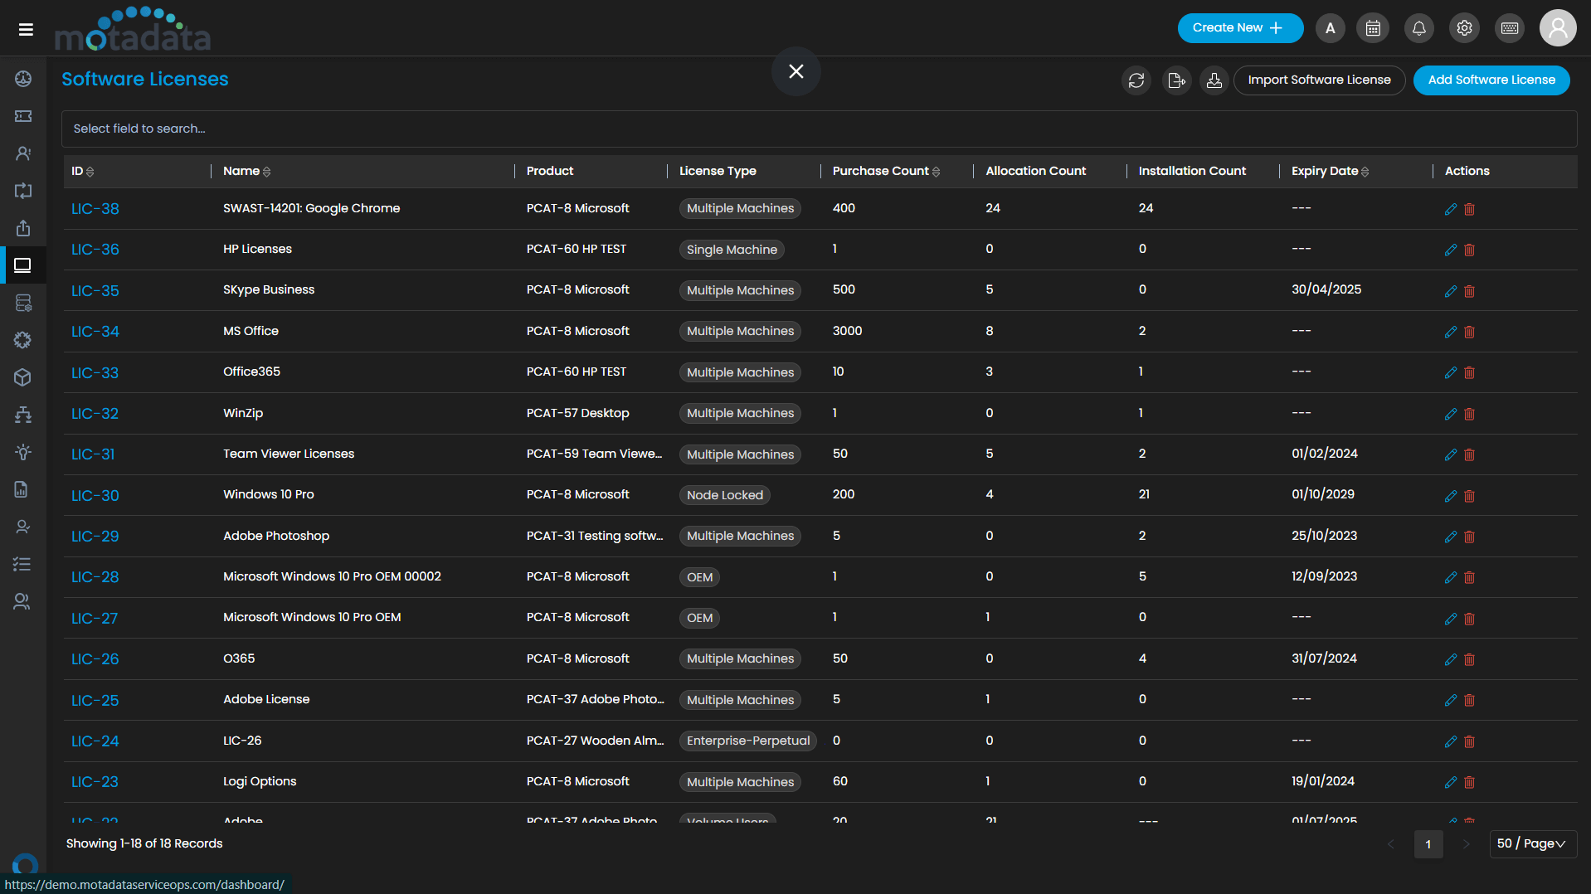Delete license LIC-38 with trash icon

point(1469,209)
